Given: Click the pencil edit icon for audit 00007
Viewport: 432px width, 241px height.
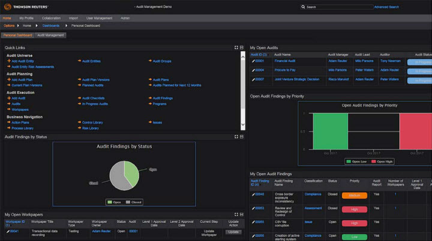Looking at the screenshot, I should pyautogui.click(x=253, y=80).
